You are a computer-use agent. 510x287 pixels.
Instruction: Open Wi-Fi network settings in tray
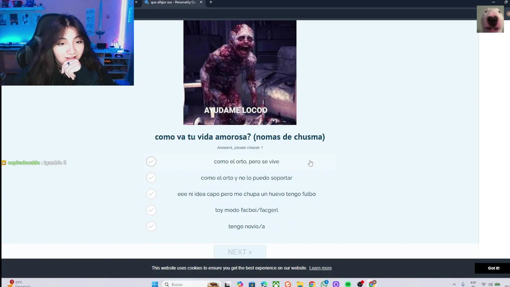click(x=484, y=284)
